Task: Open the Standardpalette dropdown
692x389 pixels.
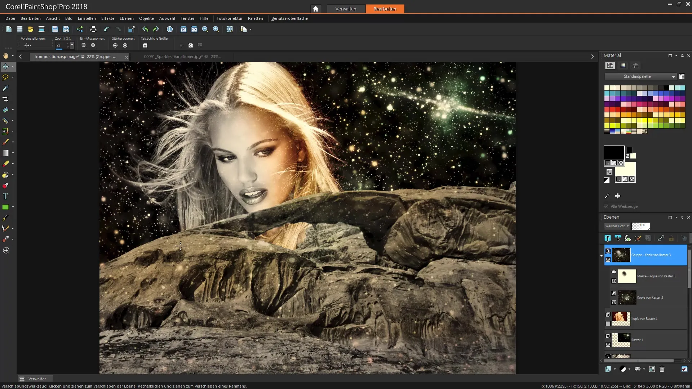Action: [640, 76]
